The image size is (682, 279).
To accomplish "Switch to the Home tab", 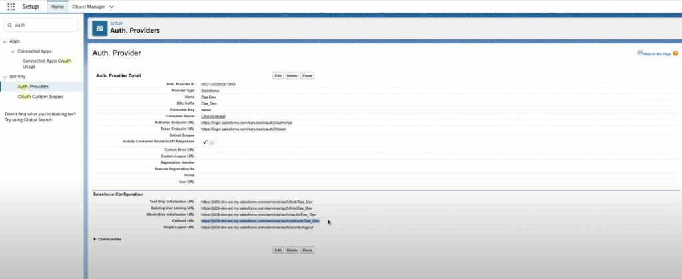I will [x=57, y=6].
